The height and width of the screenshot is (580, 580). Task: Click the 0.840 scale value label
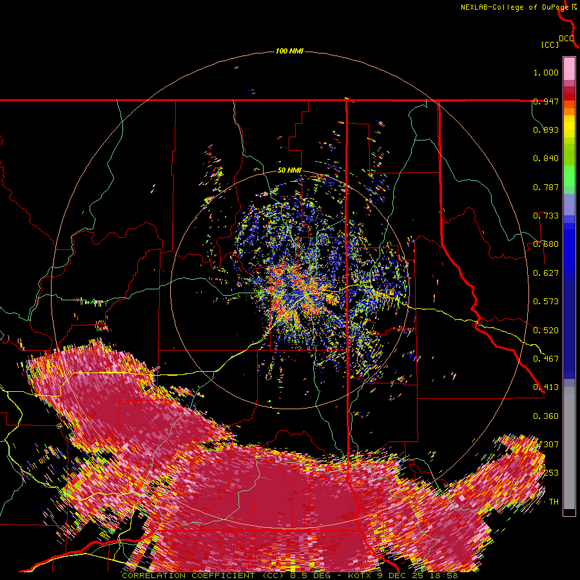tap(546, 159)
